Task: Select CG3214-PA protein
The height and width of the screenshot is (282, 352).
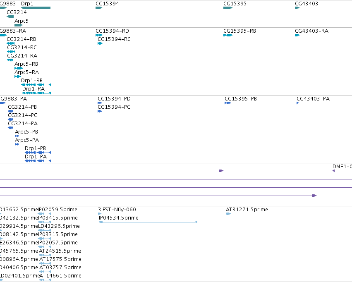Action: [11, 128]
